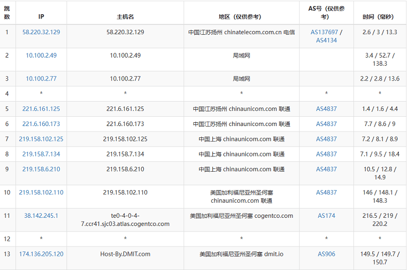
Task: Select hostname text 219.158.102.110
Action: (x=125, y=192)
